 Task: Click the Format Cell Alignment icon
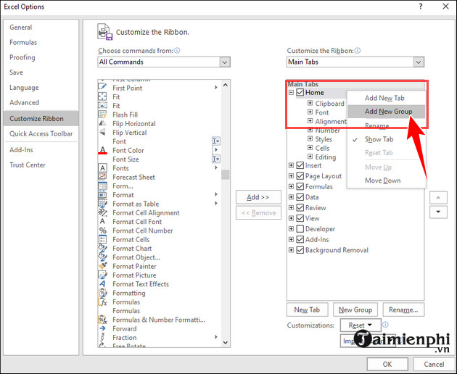(102, 212)
